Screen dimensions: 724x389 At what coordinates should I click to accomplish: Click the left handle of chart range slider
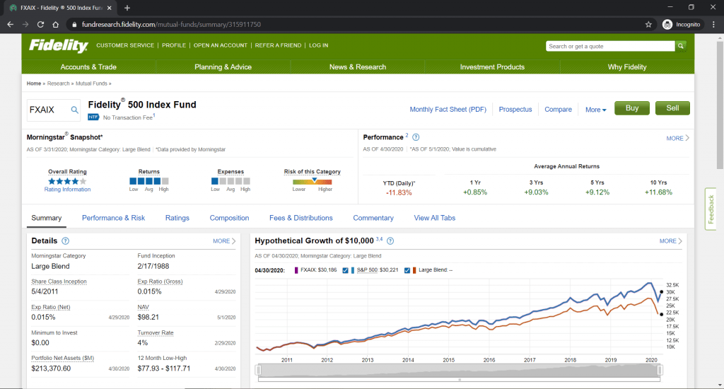coord(259,370)
